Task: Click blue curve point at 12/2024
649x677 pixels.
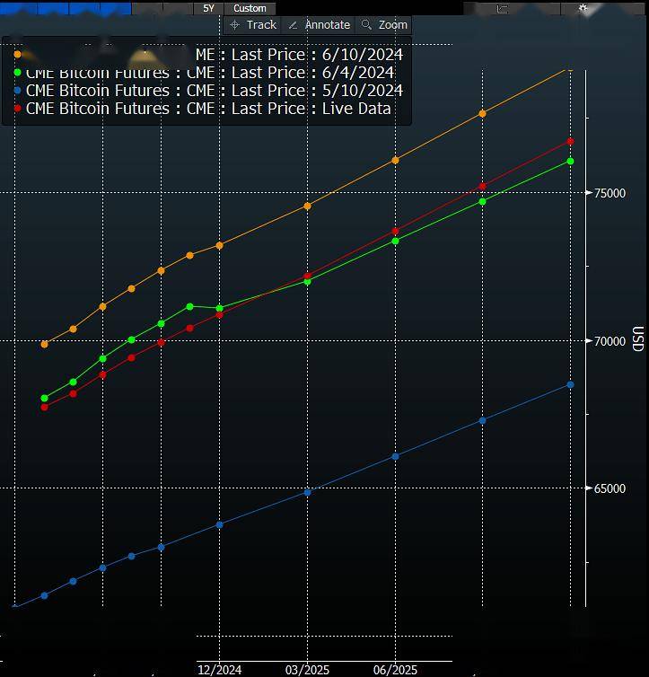Action: pyautogui.click(x=219, y=524)
